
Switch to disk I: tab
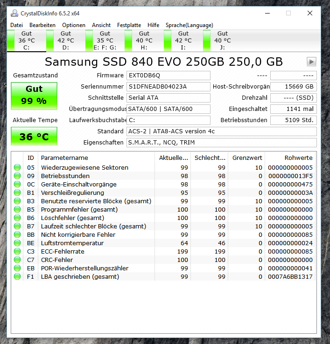coord(183,41)
